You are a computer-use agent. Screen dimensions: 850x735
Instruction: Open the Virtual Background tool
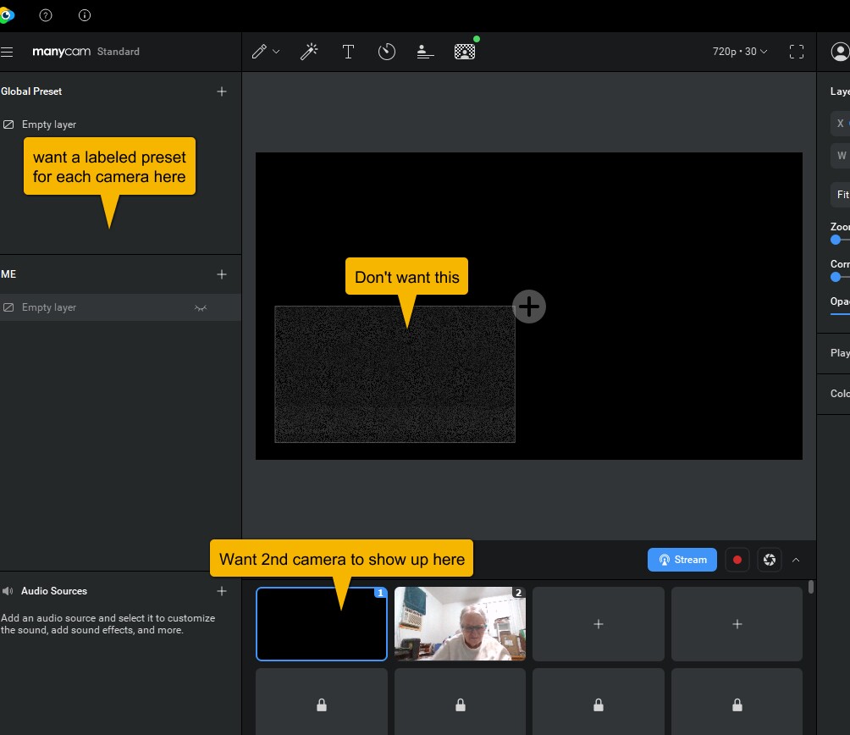[464, 51]
